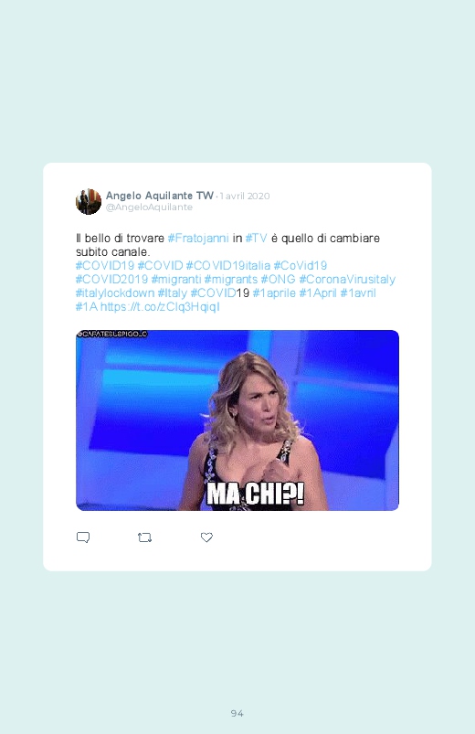Open the #migrants hashtag
475x734 pixels.
pyautogui.click(x=231, y=280)
